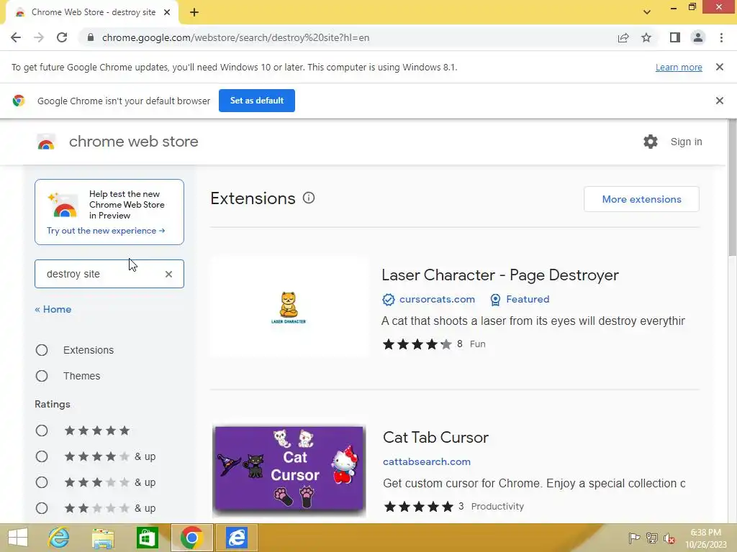
Task: Click More extensions button
Action: pyautogui.click(x=641, y=199)
